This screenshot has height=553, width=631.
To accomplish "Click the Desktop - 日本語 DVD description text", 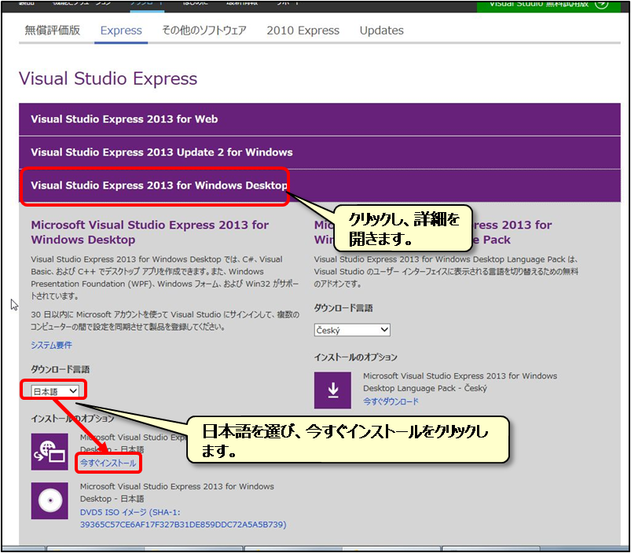I will coord(177,493).
